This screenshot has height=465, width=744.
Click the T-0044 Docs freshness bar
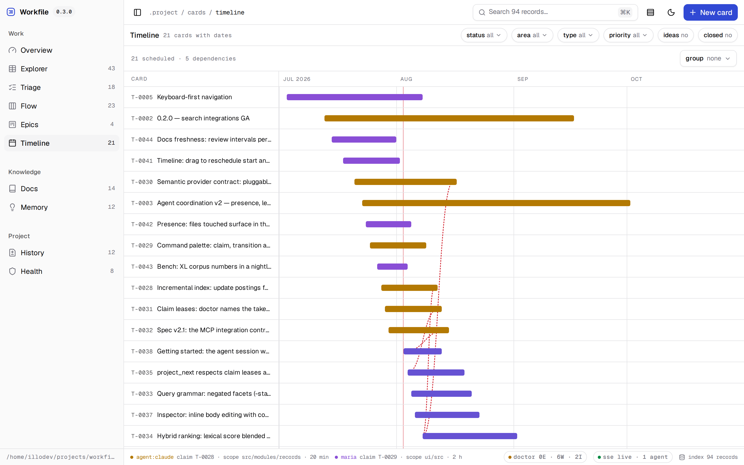tap(364, 139)
